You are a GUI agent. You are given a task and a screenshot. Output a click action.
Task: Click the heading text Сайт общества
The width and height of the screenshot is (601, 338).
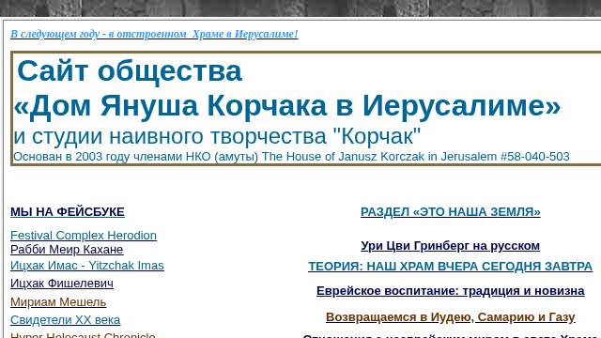point(130,71)
